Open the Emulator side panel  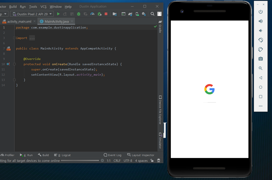[160, 140]
